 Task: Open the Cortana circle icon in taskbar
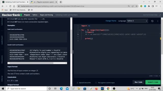(50, 89)
